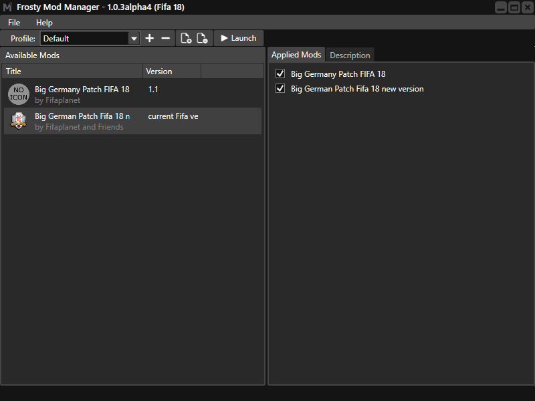Click the 'current Fifa ve' version cell
Image resolution: width=535 pixels, height=401 pixels.
pyautogui.click(x=173, y=116)
